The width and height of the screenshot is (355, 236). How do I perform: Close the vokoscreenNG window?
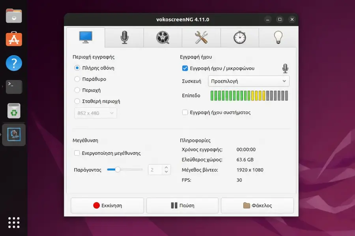pyautogui.click(x=292, y=19)
